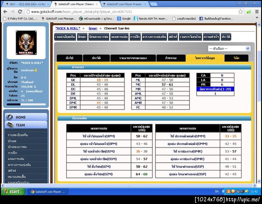
Task: Click the MC position value 57 - 61
Action: [x=167, y=84]
